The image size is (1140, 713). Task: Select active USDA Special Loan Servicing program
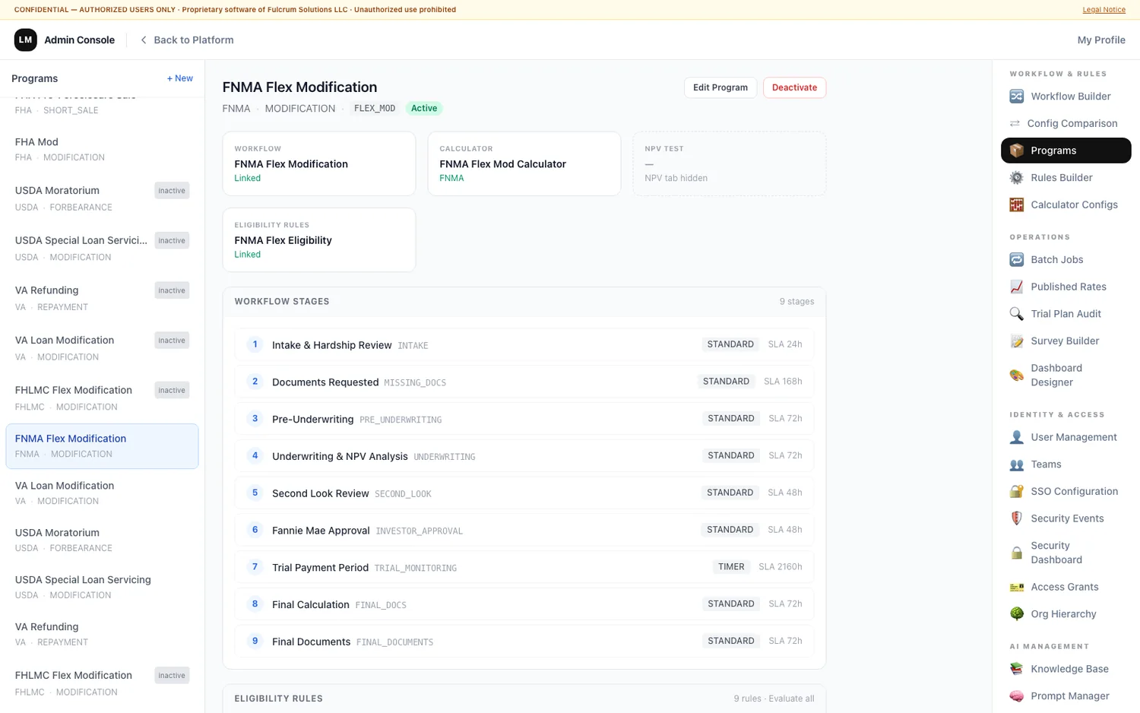102,587
